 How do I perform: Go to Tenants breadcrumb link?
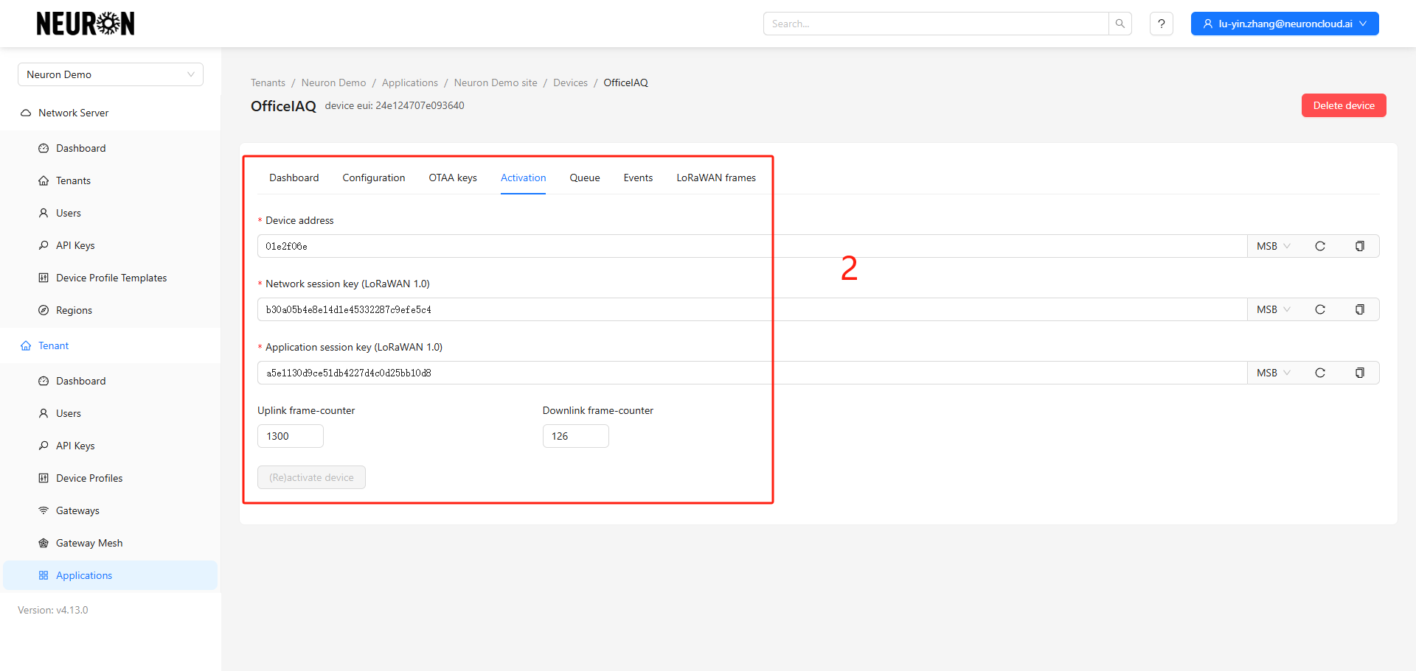pyautogui.click(x=268, y=82)
